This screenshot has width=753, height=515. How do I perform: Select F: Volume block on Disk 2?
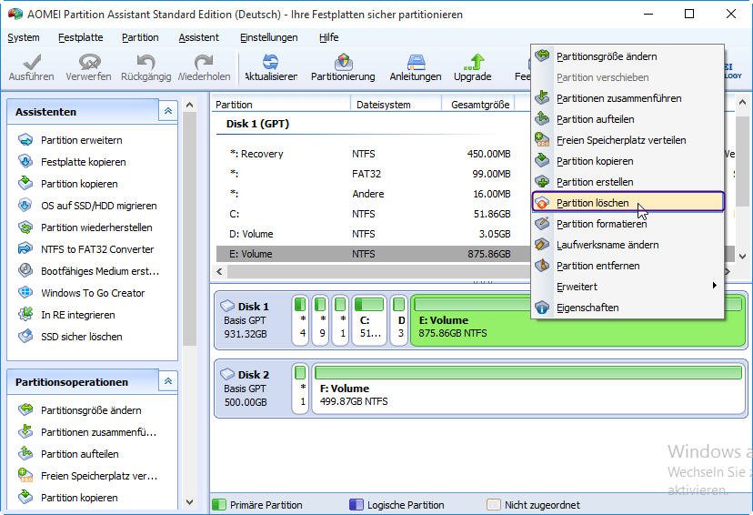[x=528, y=389]
